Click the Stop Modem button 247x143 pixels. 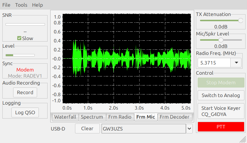click(x=221, y=83)
